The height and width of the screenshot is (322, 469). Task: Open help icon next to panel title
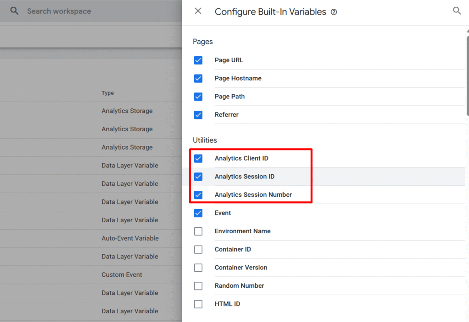[334, 12]
